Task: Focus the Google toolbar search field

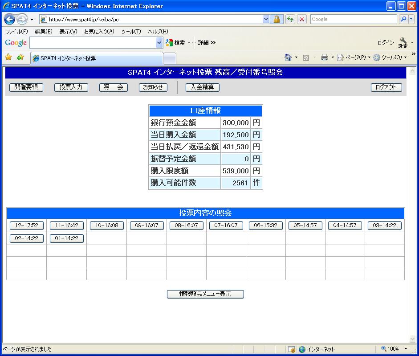Action: pyautogui.click(x=93, y=43)
